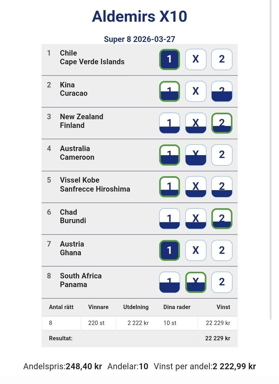
Task: Toggle X for New Zealand vs Finland
Action: pos(196,123)
